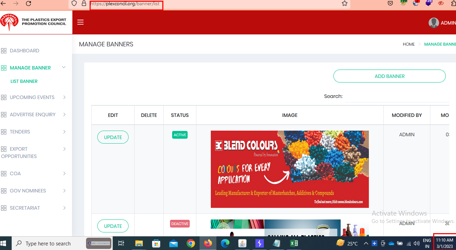Click the Add Banner button
This screenshot has width=456, height=250.
point(389,76)
